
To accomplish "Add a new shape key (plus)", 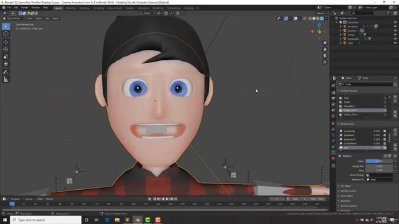I will click(395, 130).
